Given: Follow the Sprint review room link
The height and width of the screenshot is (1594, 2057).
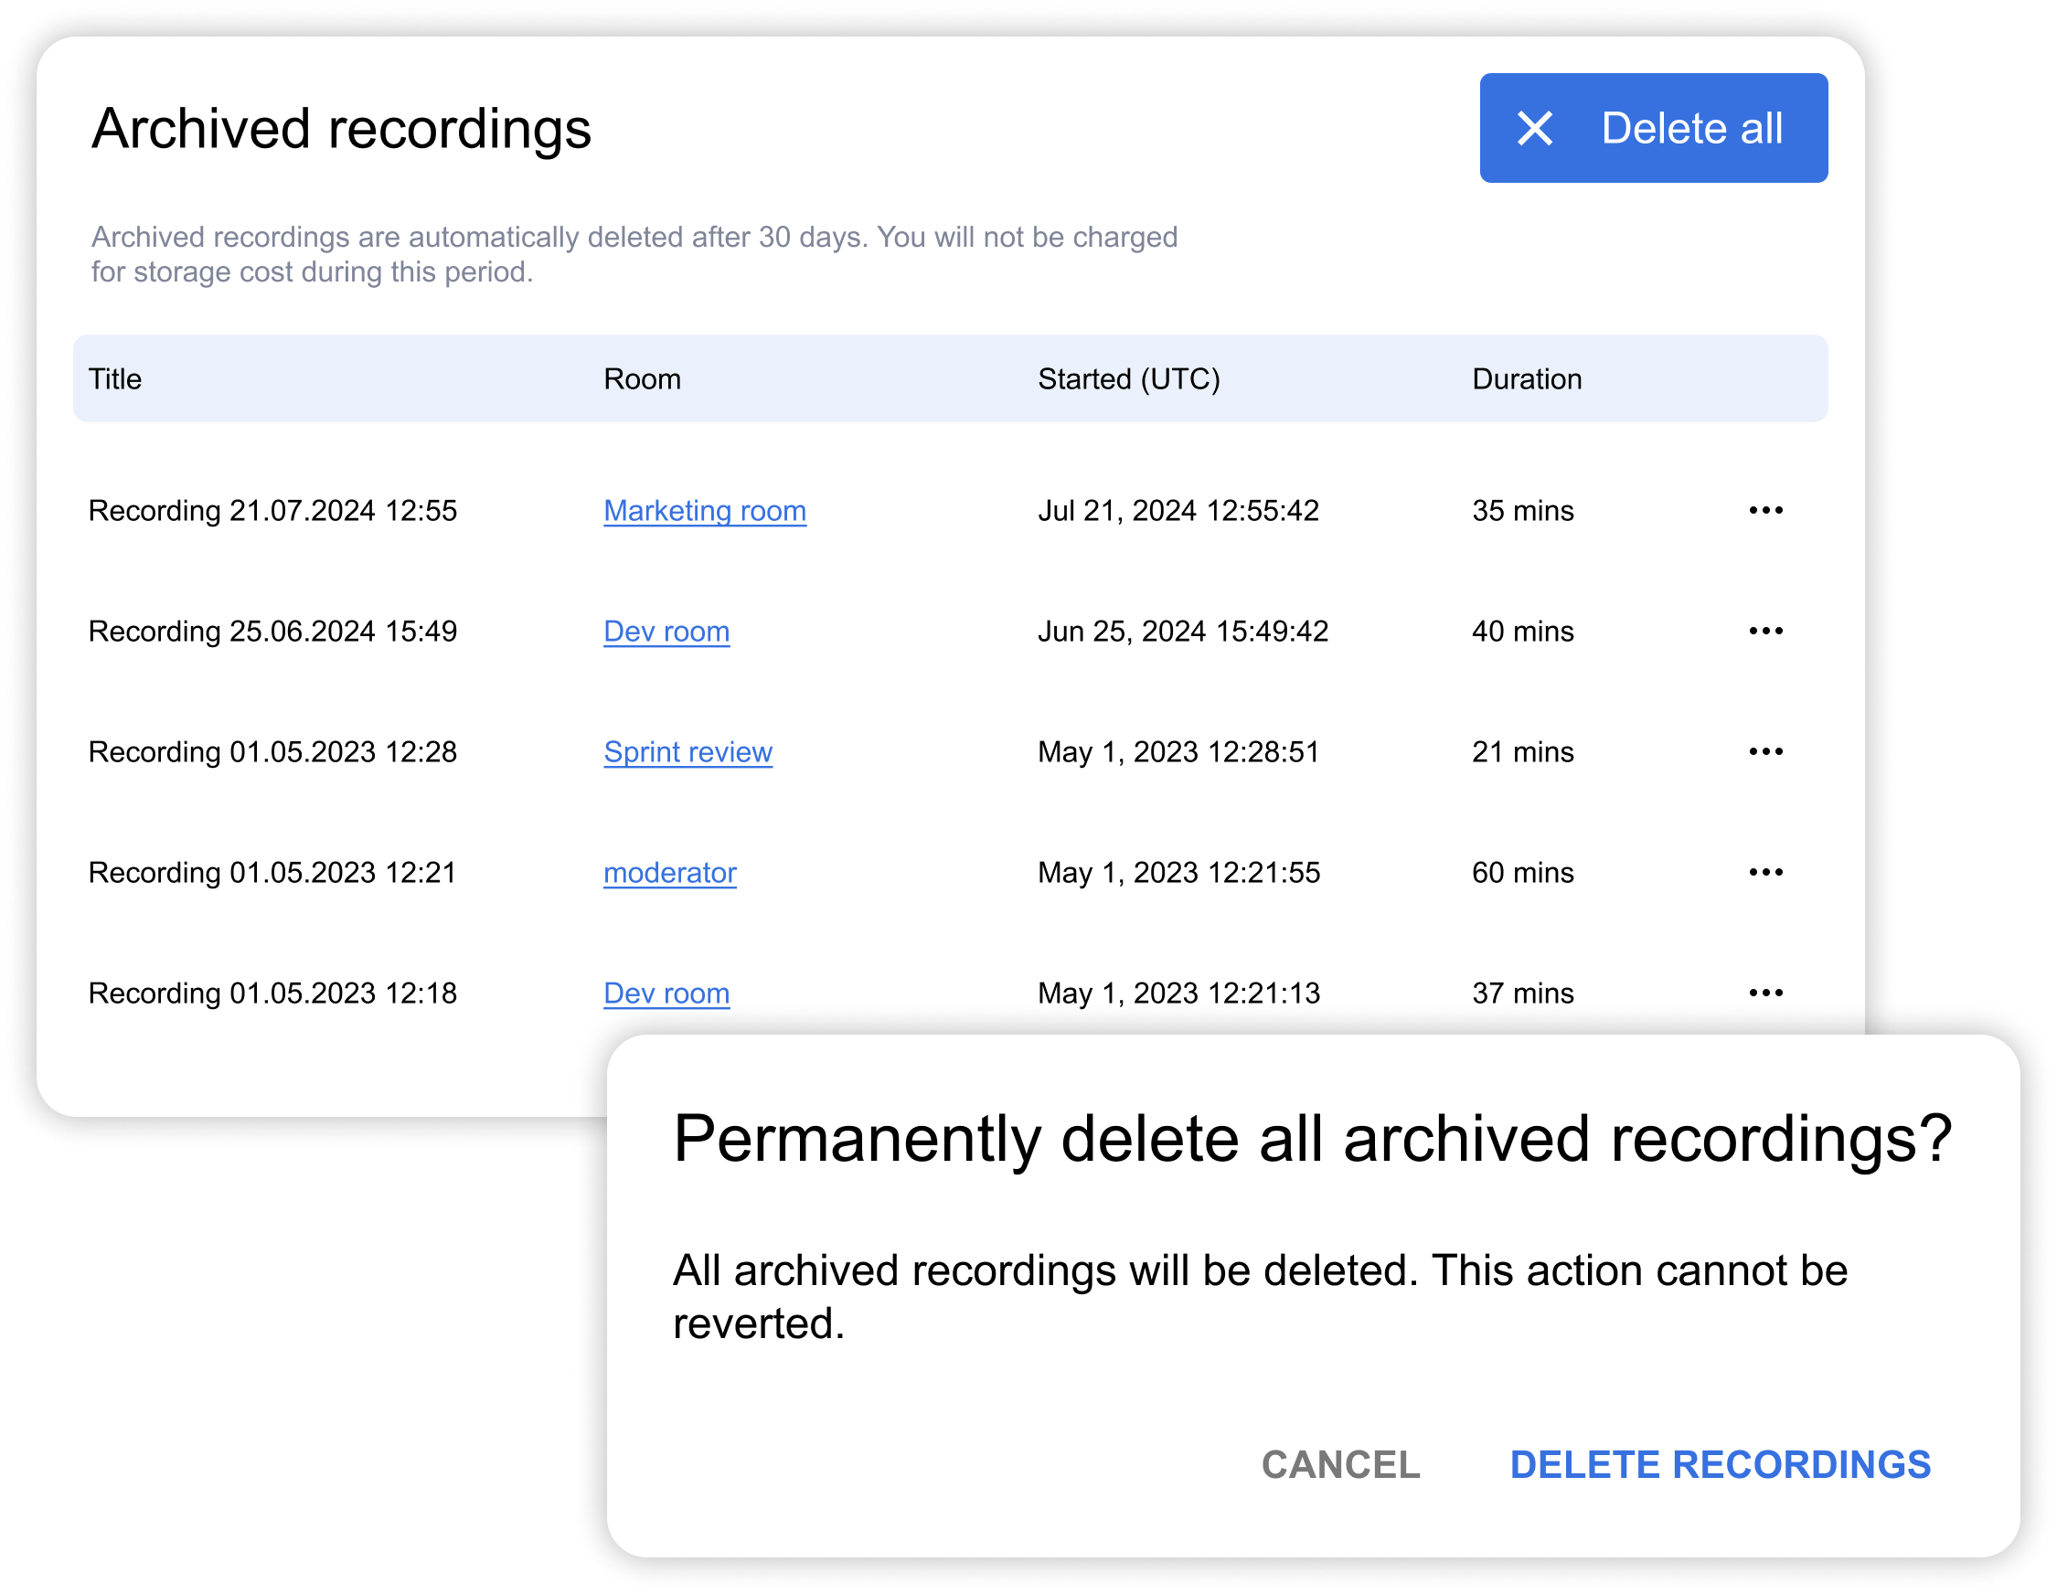Looking at the screenshot, I should coord(687,751).
